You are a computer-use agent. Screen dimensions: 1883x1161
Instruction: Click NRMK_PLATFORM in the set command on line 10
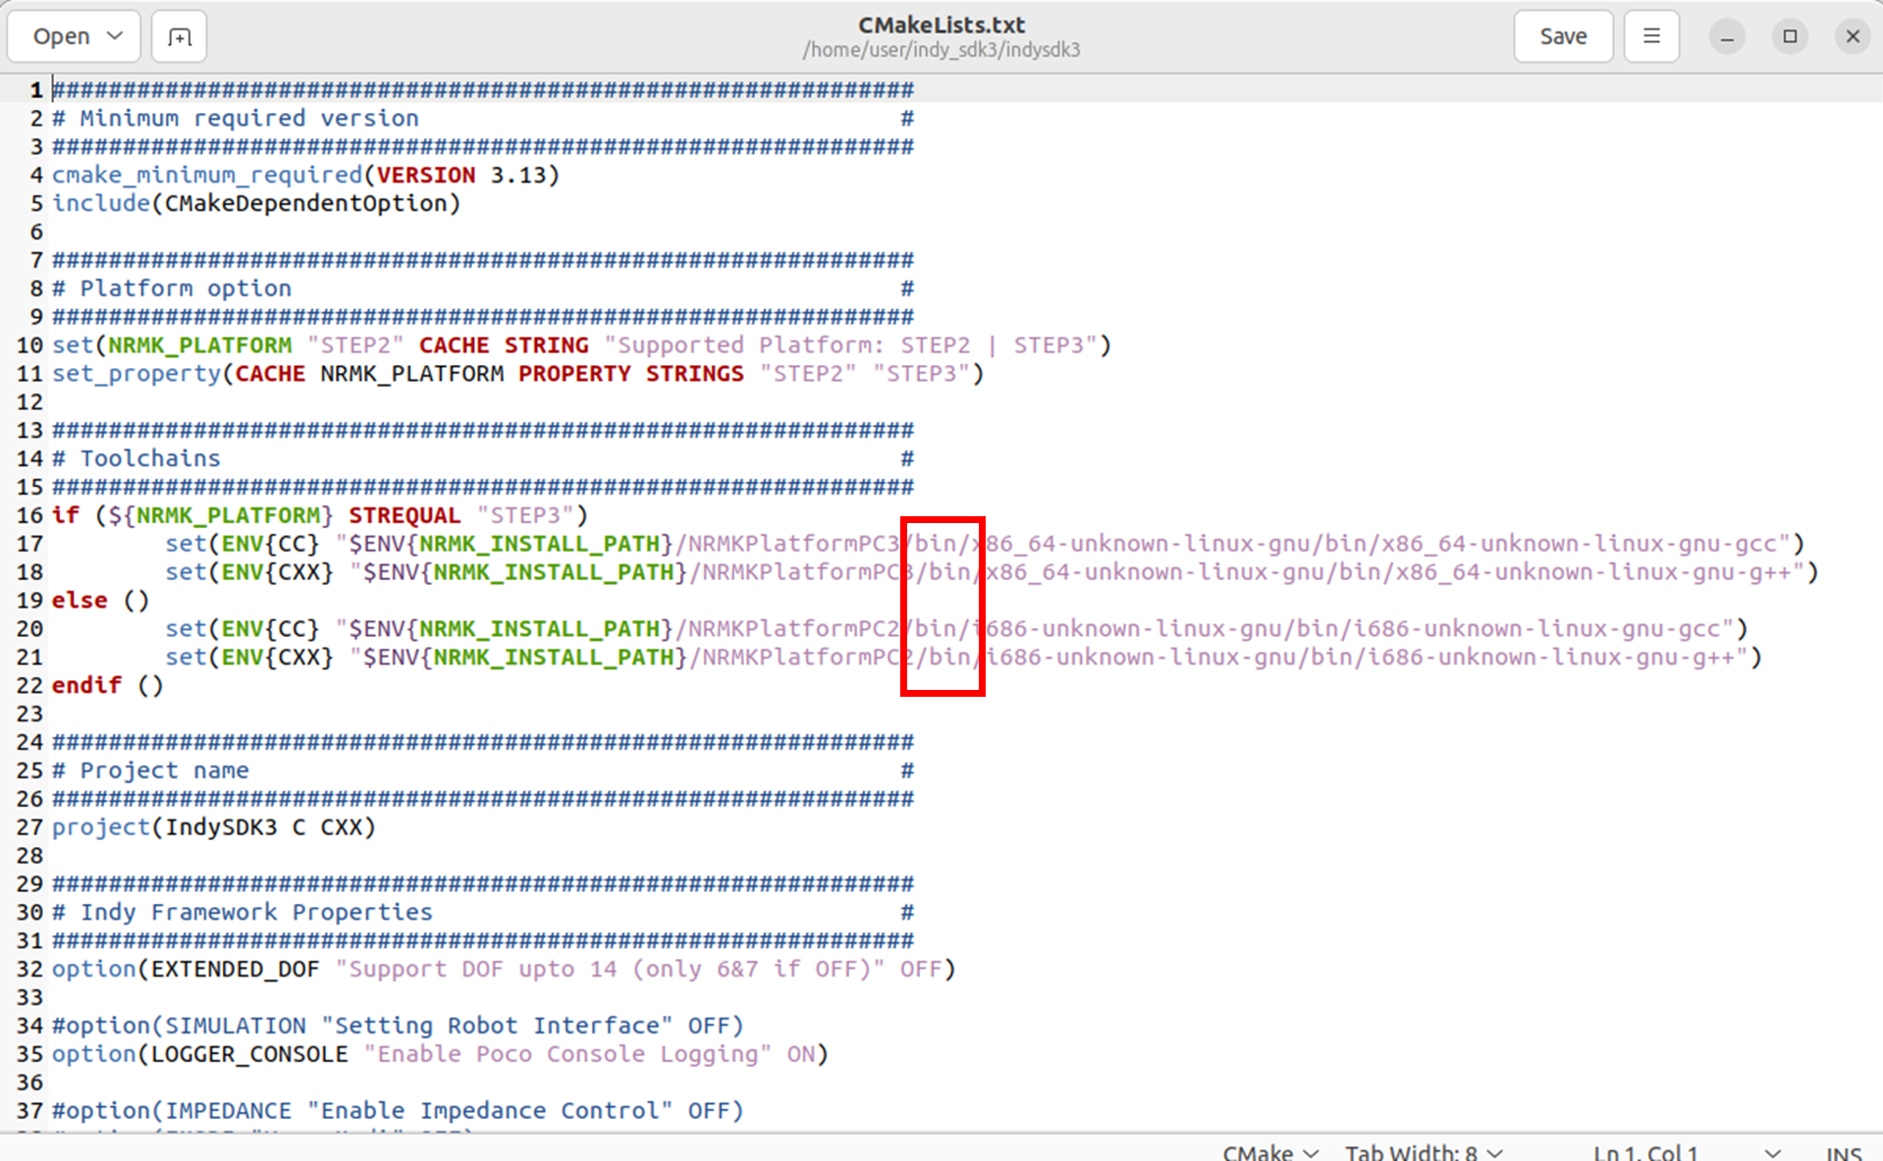[199, 345]
